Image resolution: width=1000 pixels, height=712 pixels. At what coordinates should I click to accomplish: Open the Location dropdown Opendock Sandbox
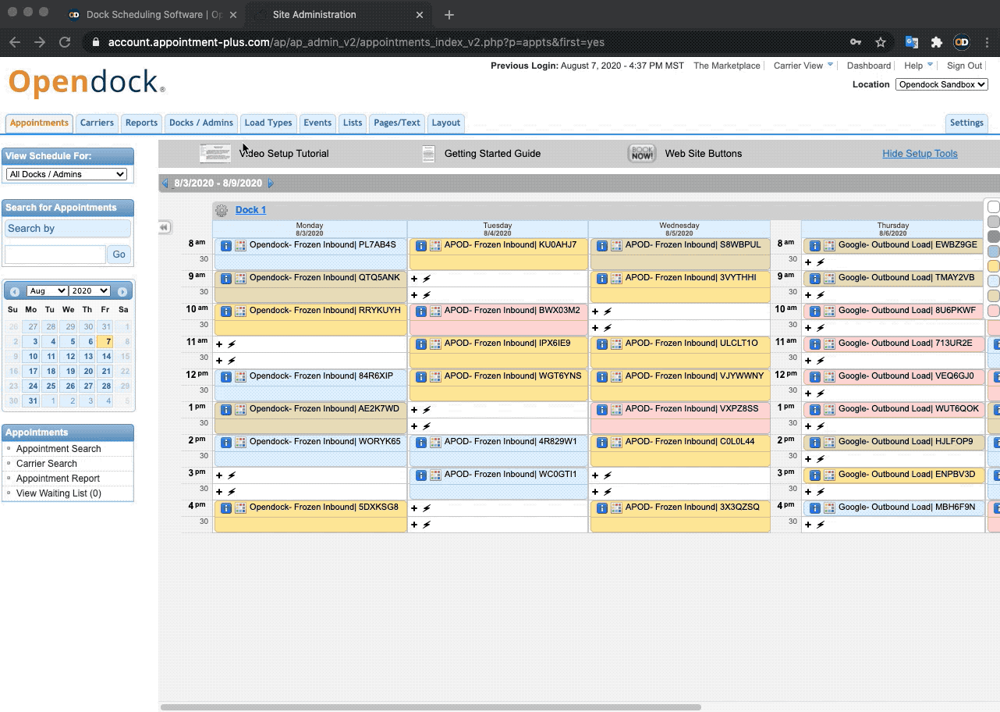[x=941, y=84]
